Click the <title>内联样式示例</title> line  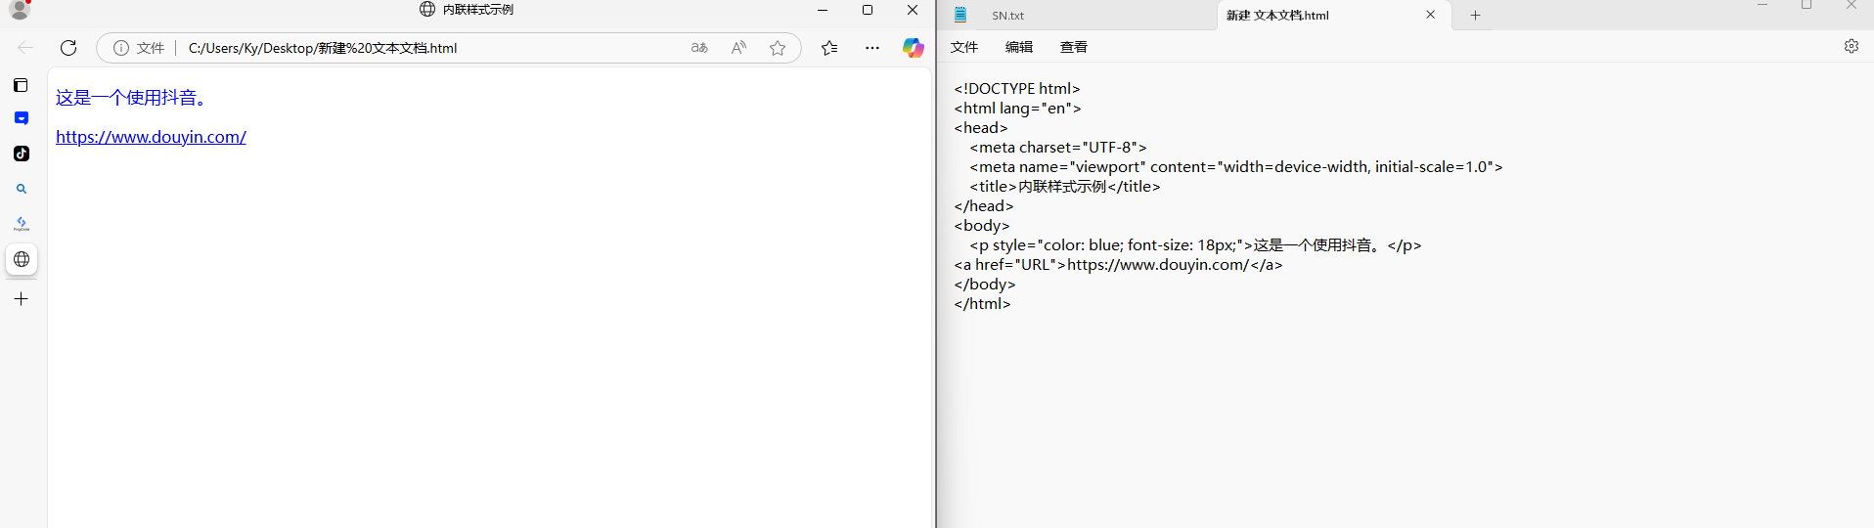pyautogui.click(x=1065, y=187)
